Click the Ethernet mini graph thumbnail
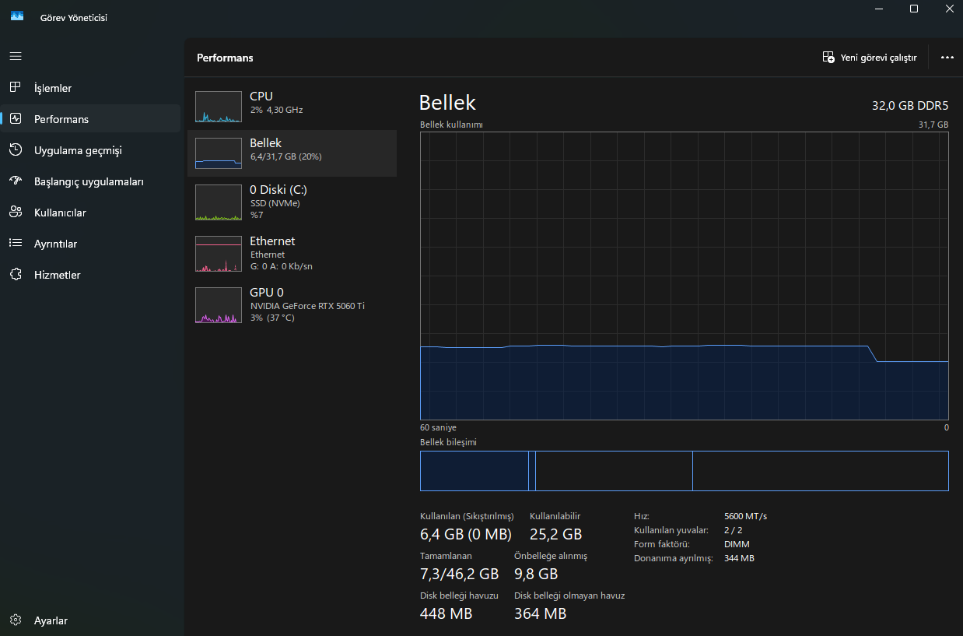The height and width of the screenshot is (636, 963). coord(219,254)
